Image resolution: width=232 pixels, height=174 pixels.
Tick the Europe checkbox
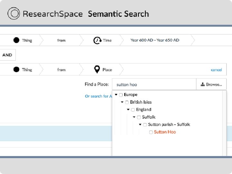tap(121, 95)
